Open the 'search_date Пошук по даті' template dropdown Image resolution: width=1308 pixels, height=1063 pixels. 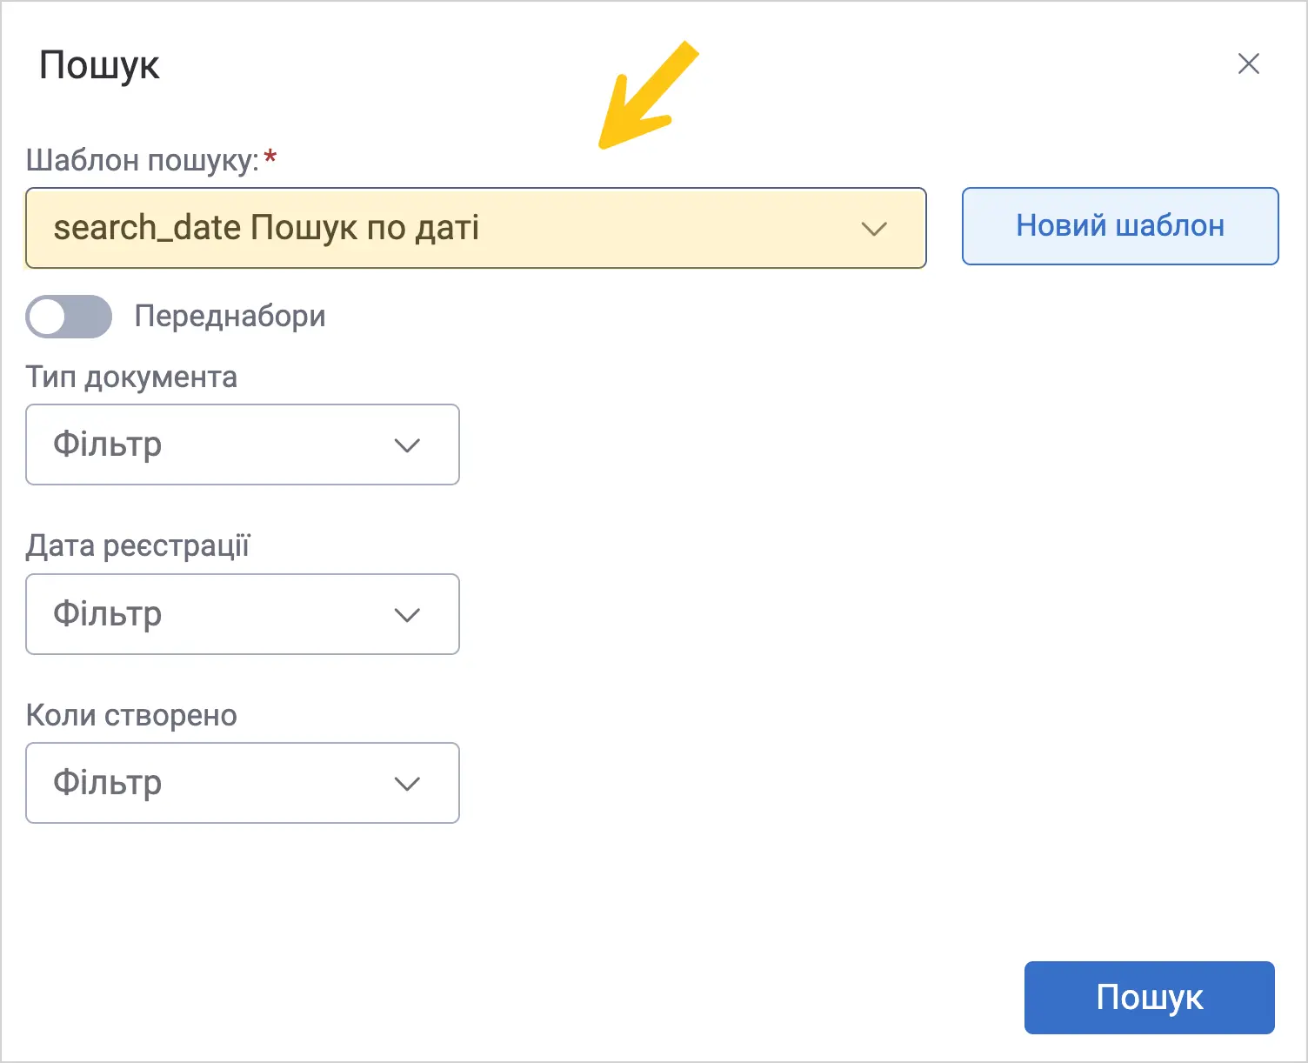click(x=476, y=228)
